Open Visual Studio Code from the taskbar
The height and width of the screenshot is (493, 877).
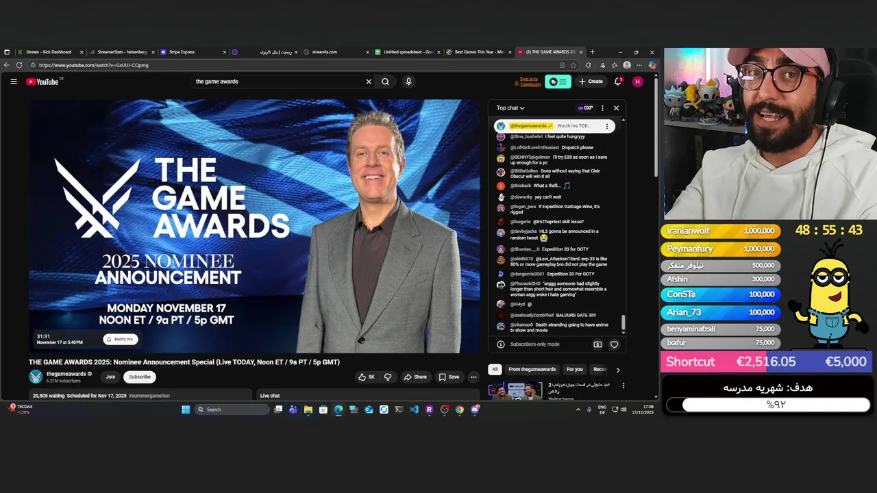[x=414, y=409]
